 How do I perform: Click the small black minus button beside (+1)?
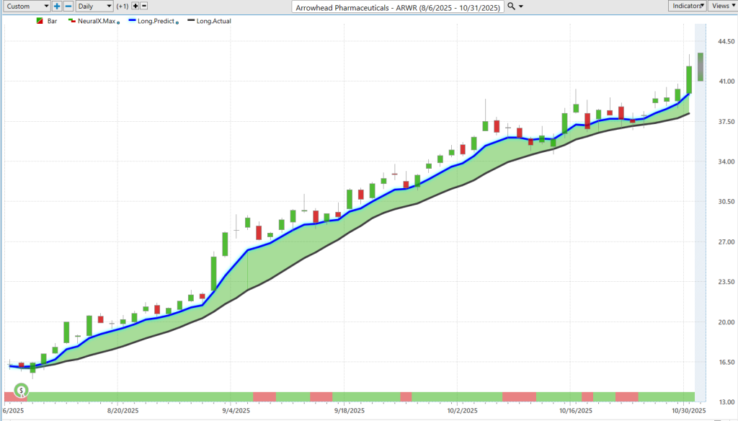[144, 6]
